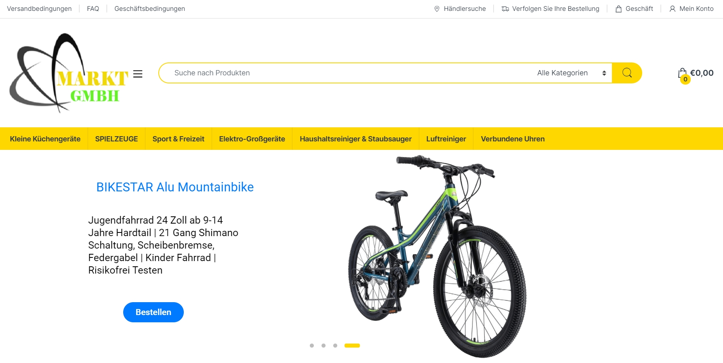Open the Kleine Küchengeräte category
The image size is (723, 363).
[45, 139]
